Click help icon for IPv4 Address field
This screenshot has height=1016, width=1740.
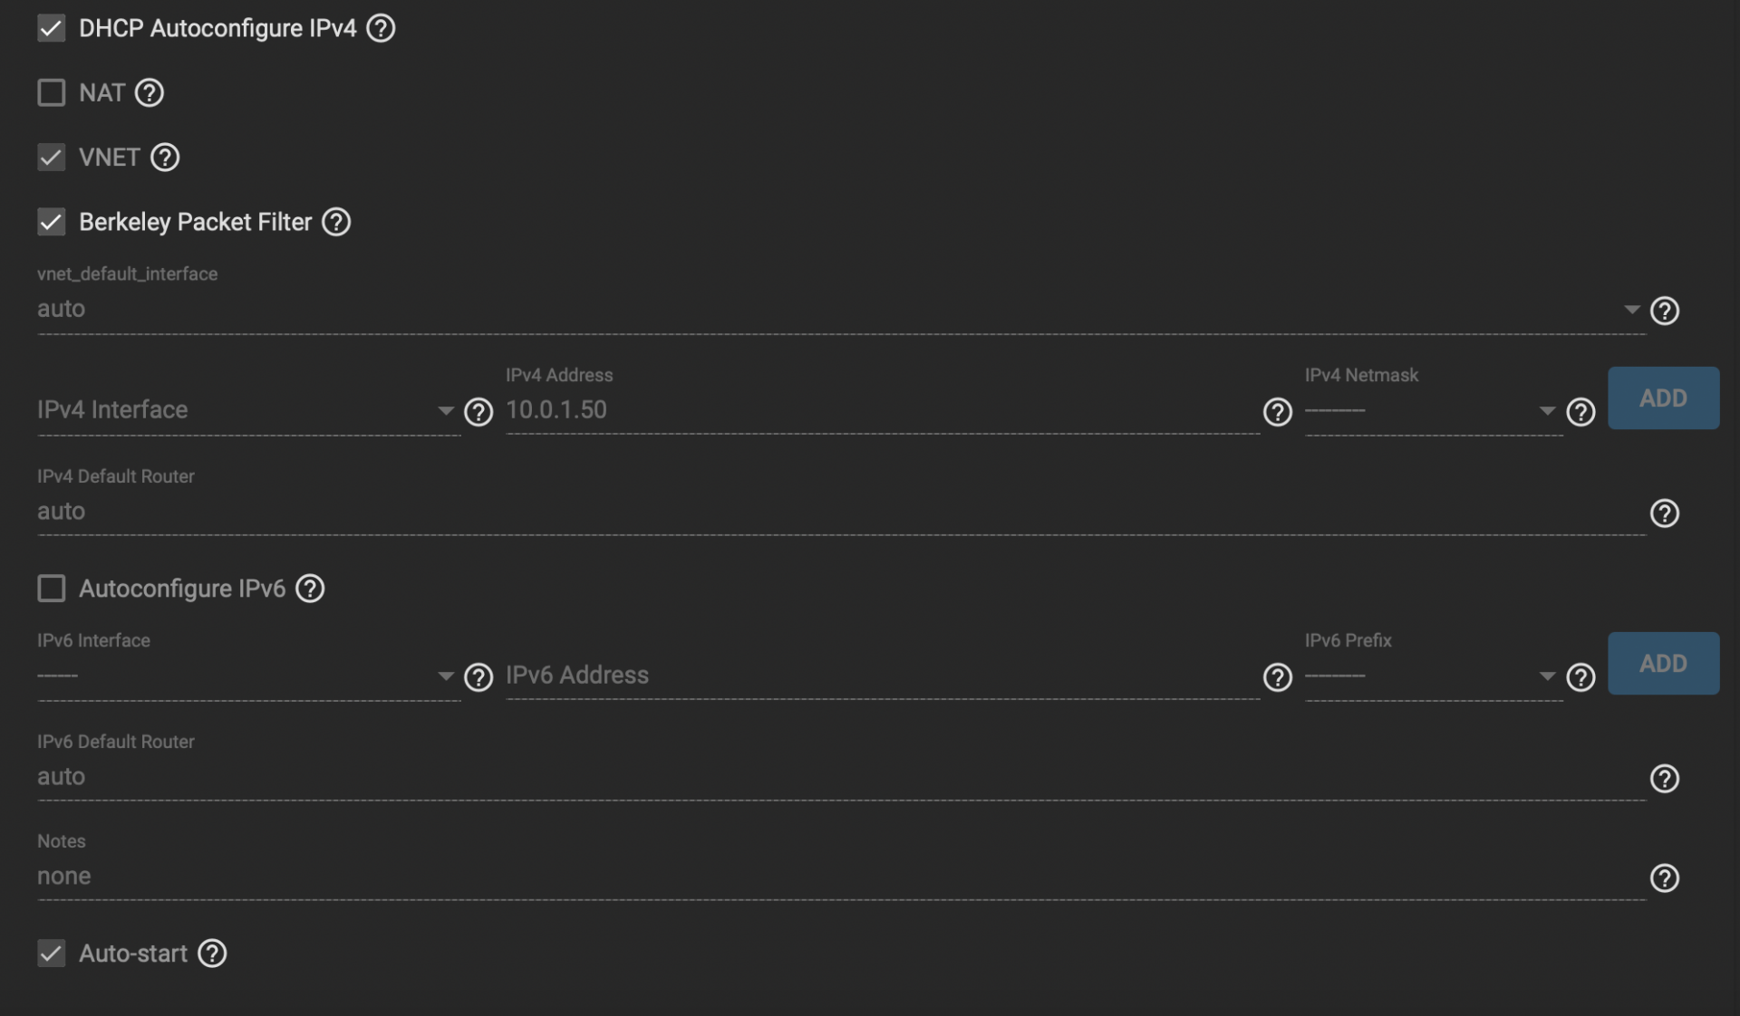coord(1277,412)
